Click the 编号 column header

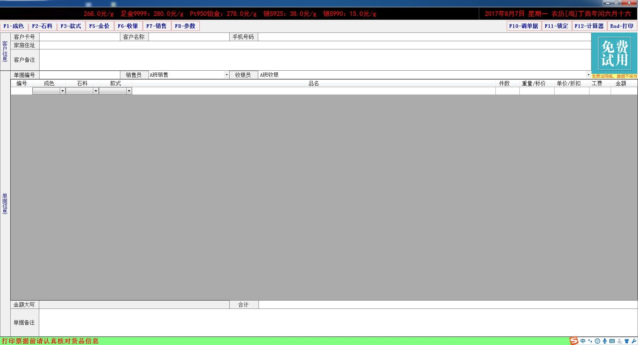[x=22, y=84]
